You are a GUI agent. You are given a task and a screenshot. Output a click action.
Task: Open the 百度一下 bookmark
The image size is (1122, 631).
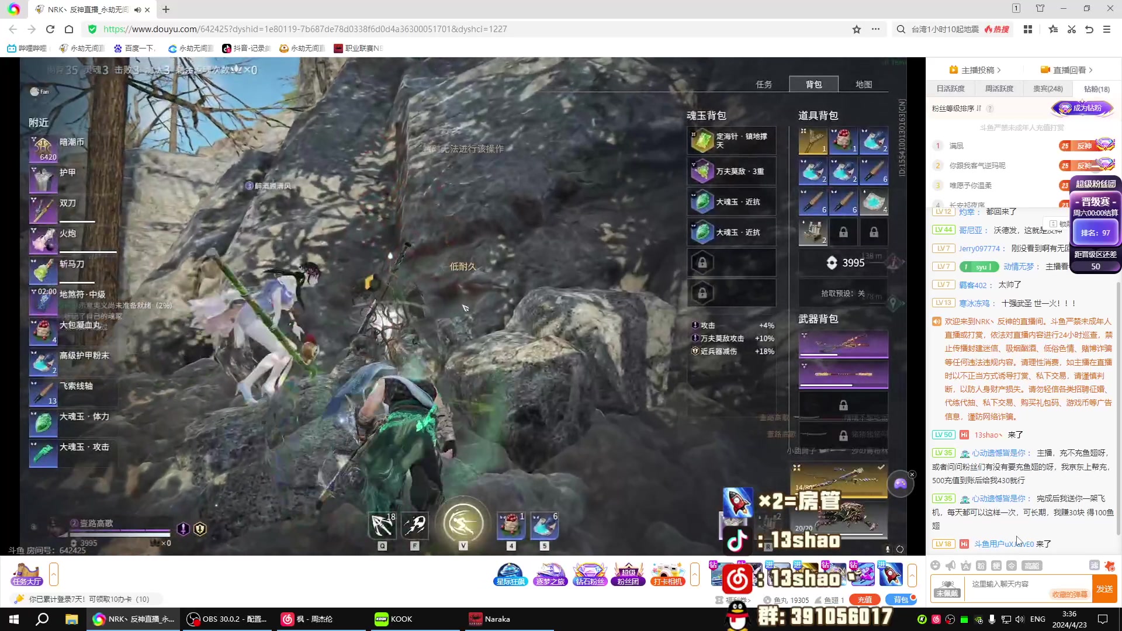(134, 48)
